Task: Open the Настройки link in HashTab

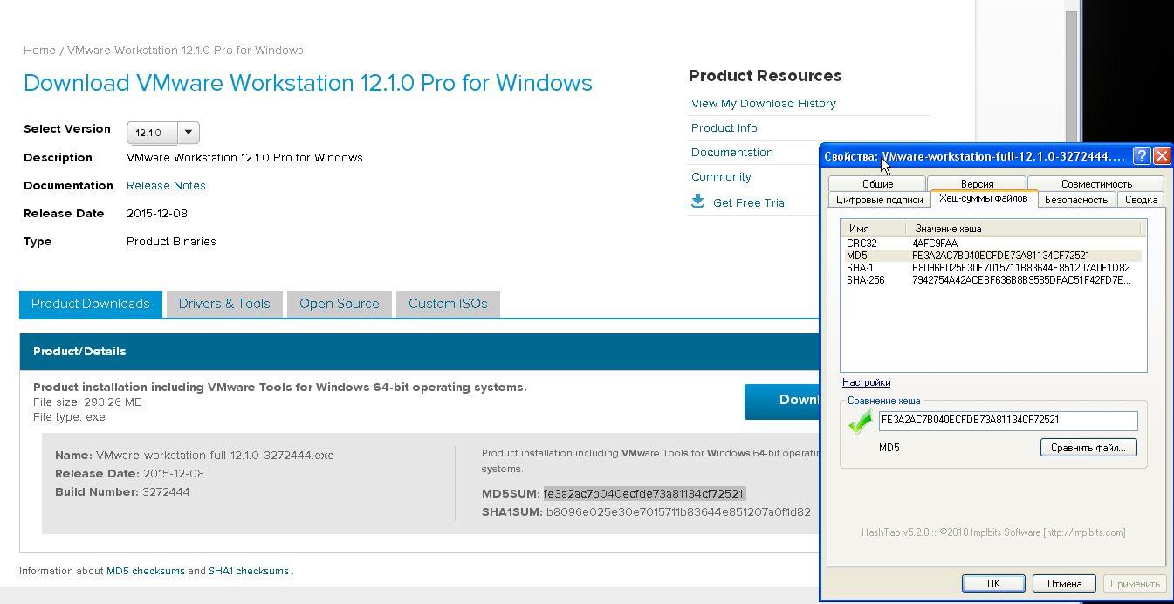Action: coord(866,382)
